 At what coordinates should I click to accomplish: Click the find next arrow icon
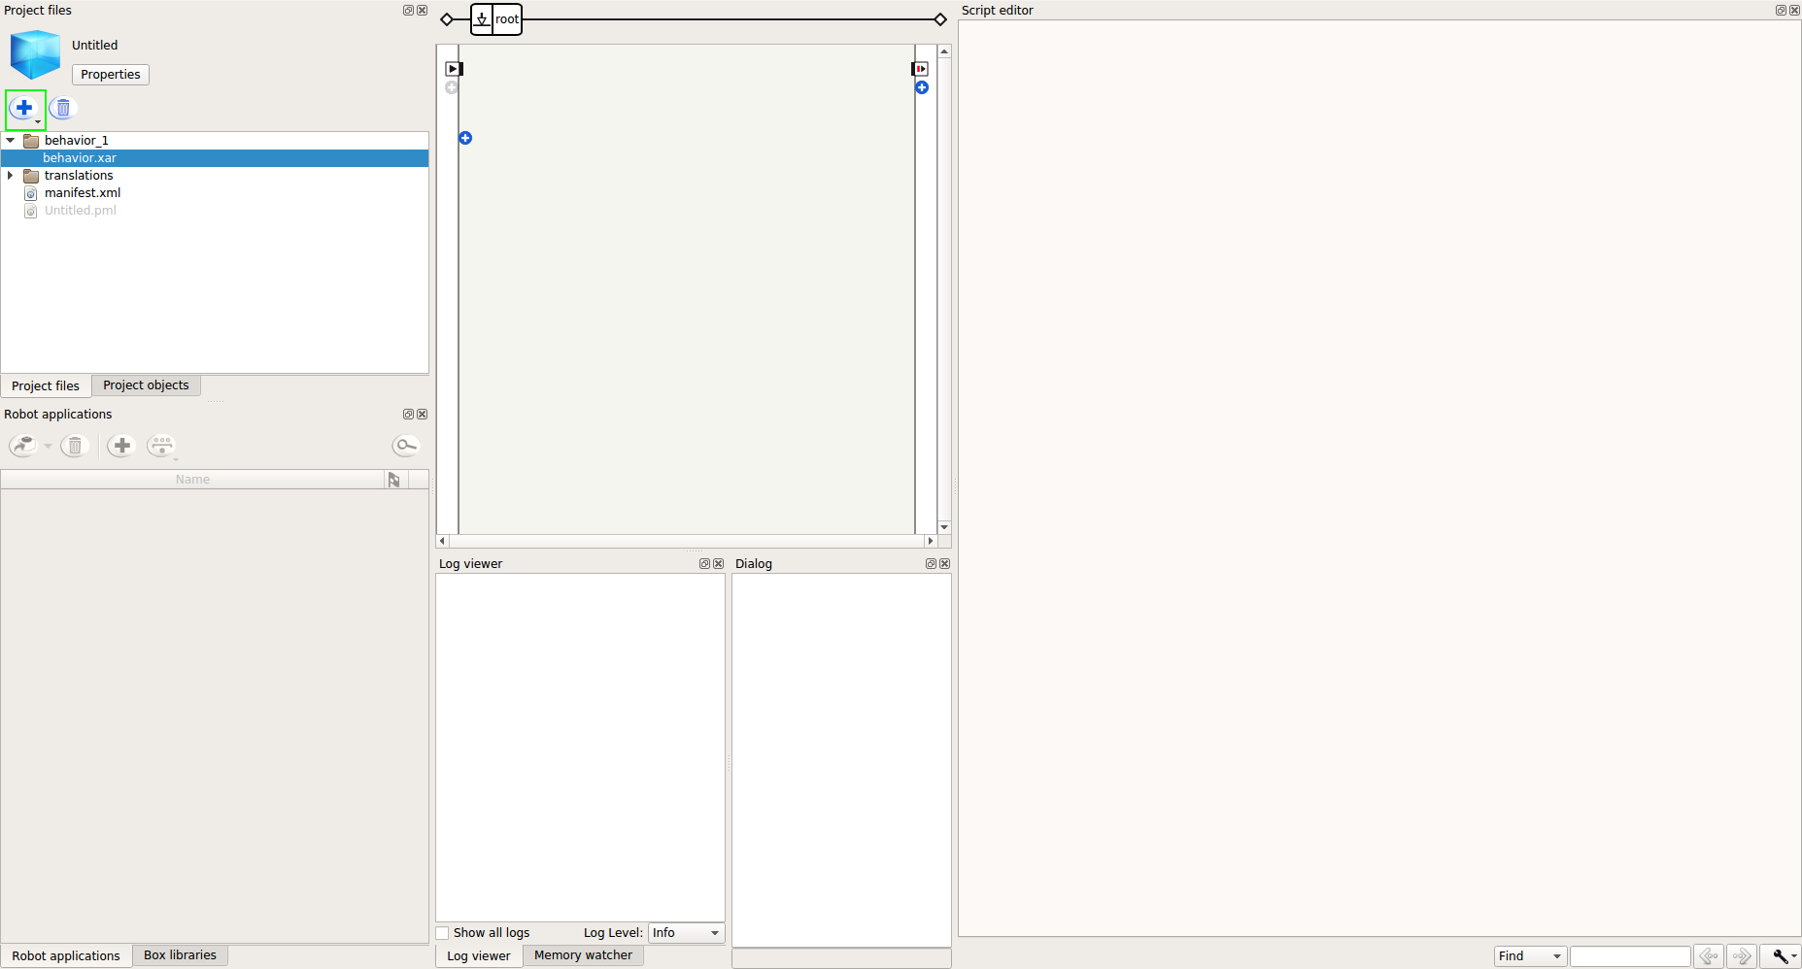pyautogui.click(x=1742, y=956)
